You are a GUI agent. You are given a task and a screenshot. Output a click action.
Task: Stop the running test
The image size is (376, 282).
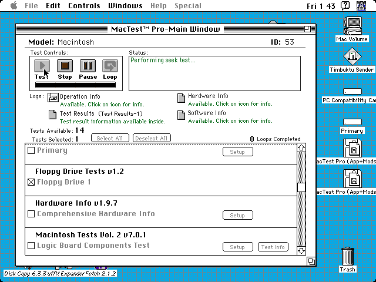pyautogui.click(x=65, y=66)
